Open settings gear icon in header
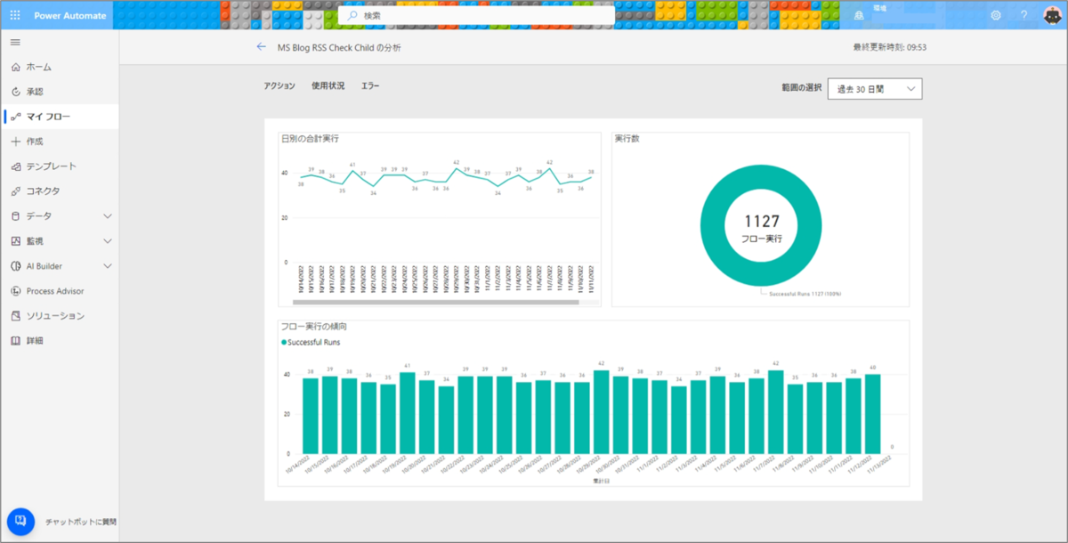Image resolution: width=1068 pixels, height=543 pixels. [x=996, y=15]
